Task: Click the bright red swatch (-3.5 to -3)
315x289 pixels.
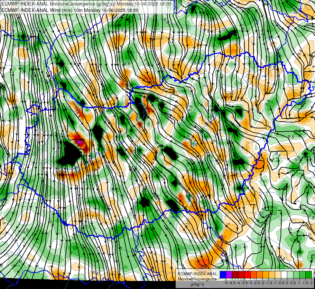Action: (247, 275)
